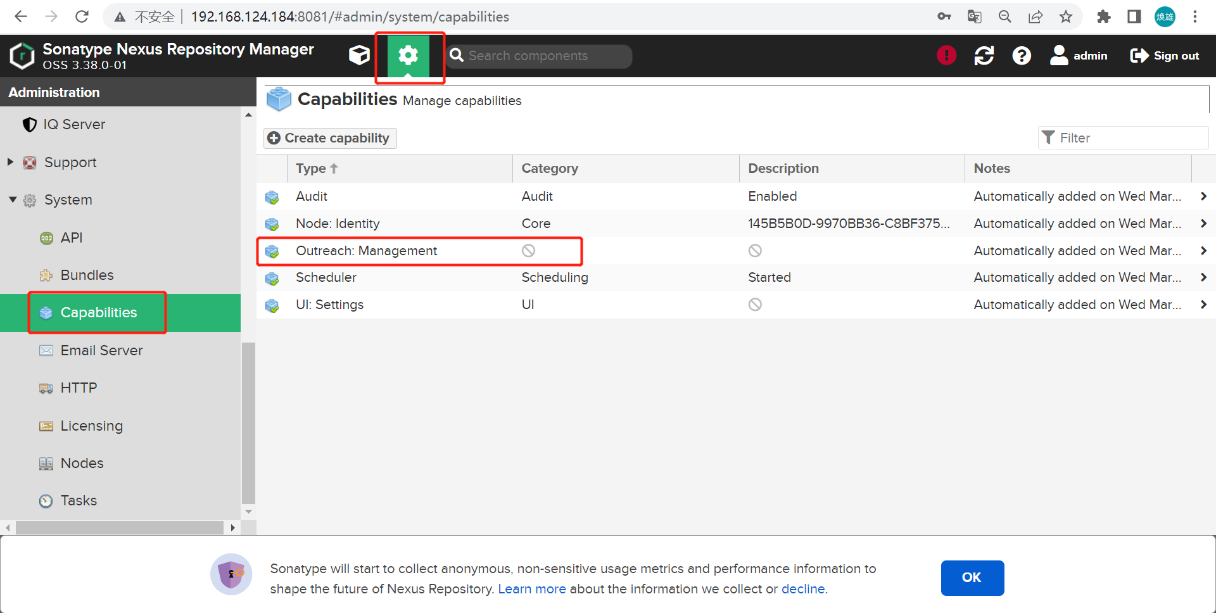The height and width of the screenshot is (613, 1216).
Task: Click the Outreach: Management row icon
Action: (272, 251)
